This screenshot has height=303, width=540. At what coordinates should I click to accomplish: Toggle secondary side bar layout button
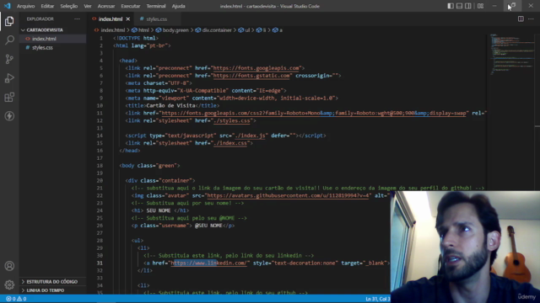468,6
